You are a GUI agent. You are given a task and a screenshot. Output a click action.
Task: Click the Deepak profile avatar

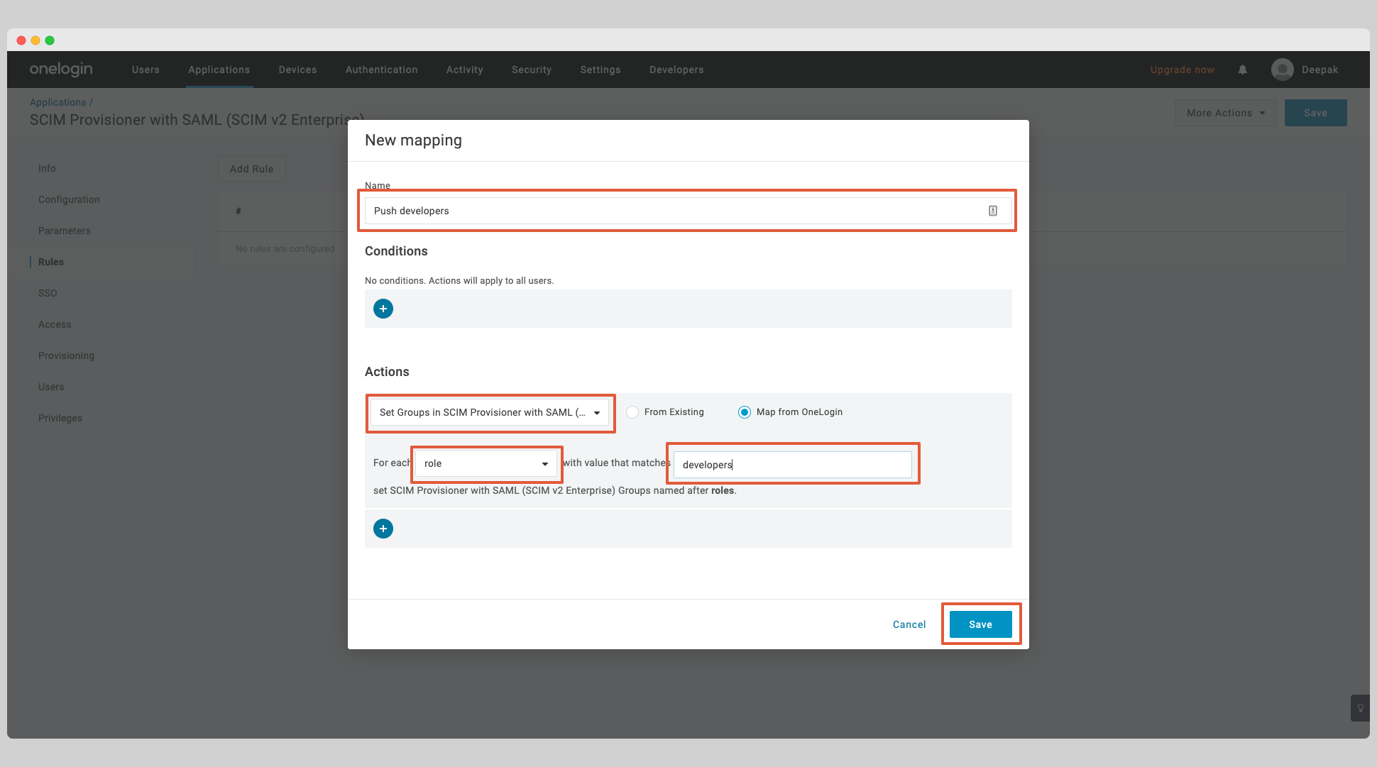pos(1282,69)
